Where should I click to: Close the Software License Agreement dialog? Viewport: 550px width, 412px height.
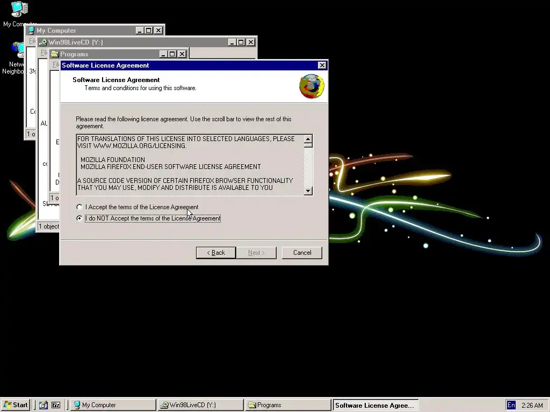click(x=322, y=65)
